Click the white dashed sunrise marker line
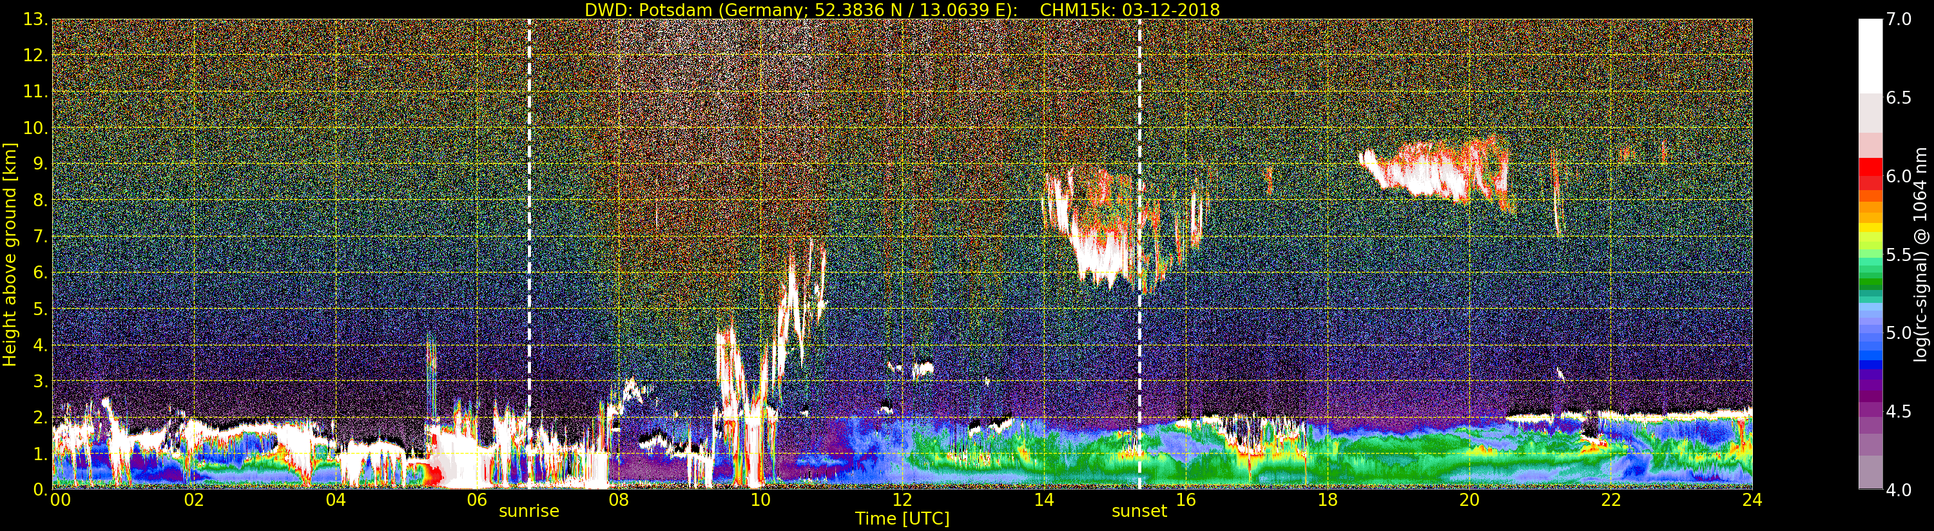The image size is (1934, 531). [529, 254]
